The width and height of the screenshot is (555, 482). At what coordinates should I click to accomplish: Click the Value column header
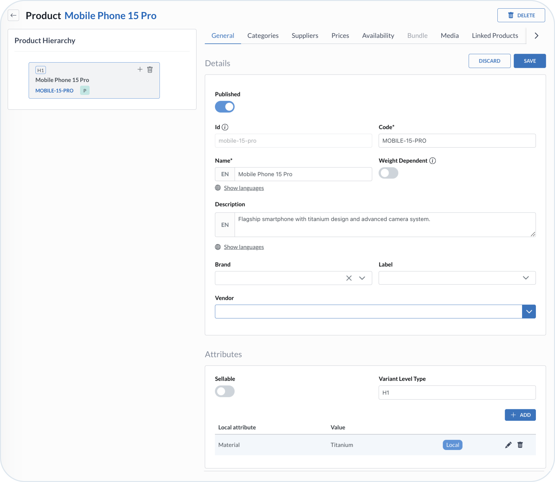point(338,427)
